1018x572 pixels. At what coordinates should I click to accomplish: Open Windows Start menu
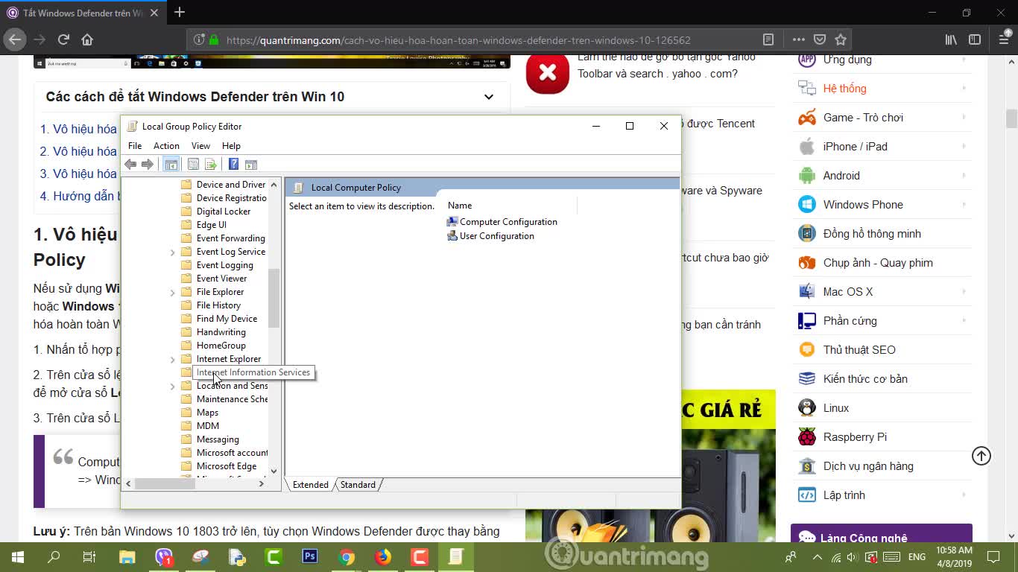[x=18, y=556]
